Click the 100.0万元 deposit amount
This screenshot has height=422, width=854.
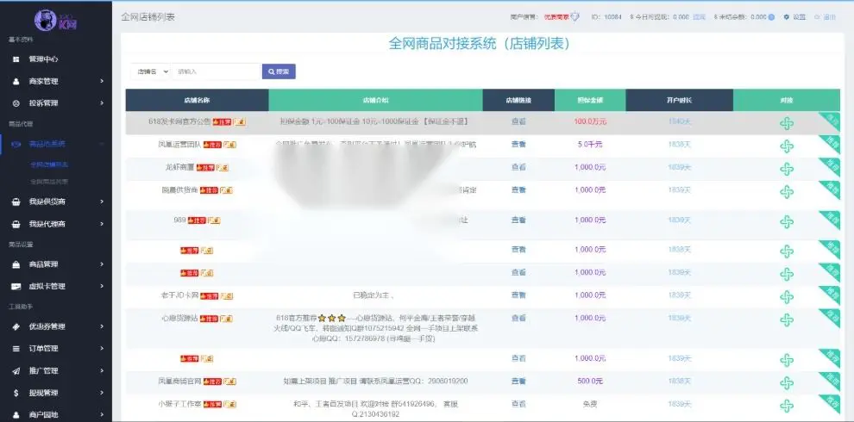(x=590, y=121)
